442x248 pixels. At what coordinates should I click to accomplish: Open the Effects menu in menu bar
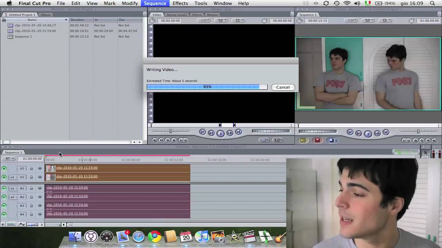point(180,3)
